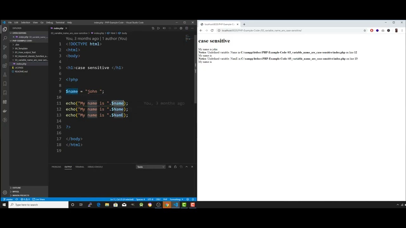Screen dimensions: 406x228
Task: Open the Debug menu
Action: (x=49, y=22)
